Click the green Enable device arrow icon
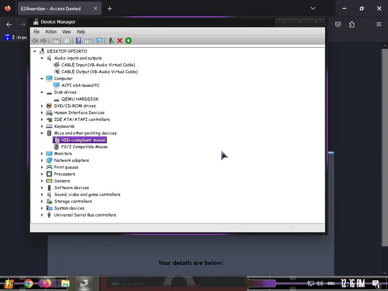This screenshot has height=291, width=388. pyautogui.click(x=128, y=41)
